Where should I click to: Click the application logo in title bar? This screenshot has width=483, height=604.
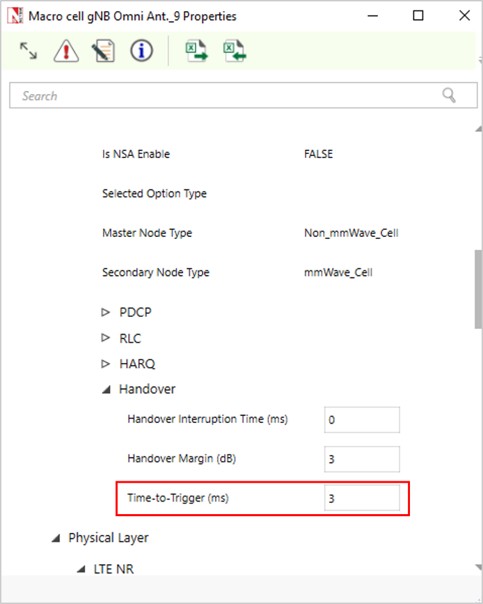[13, 15]
